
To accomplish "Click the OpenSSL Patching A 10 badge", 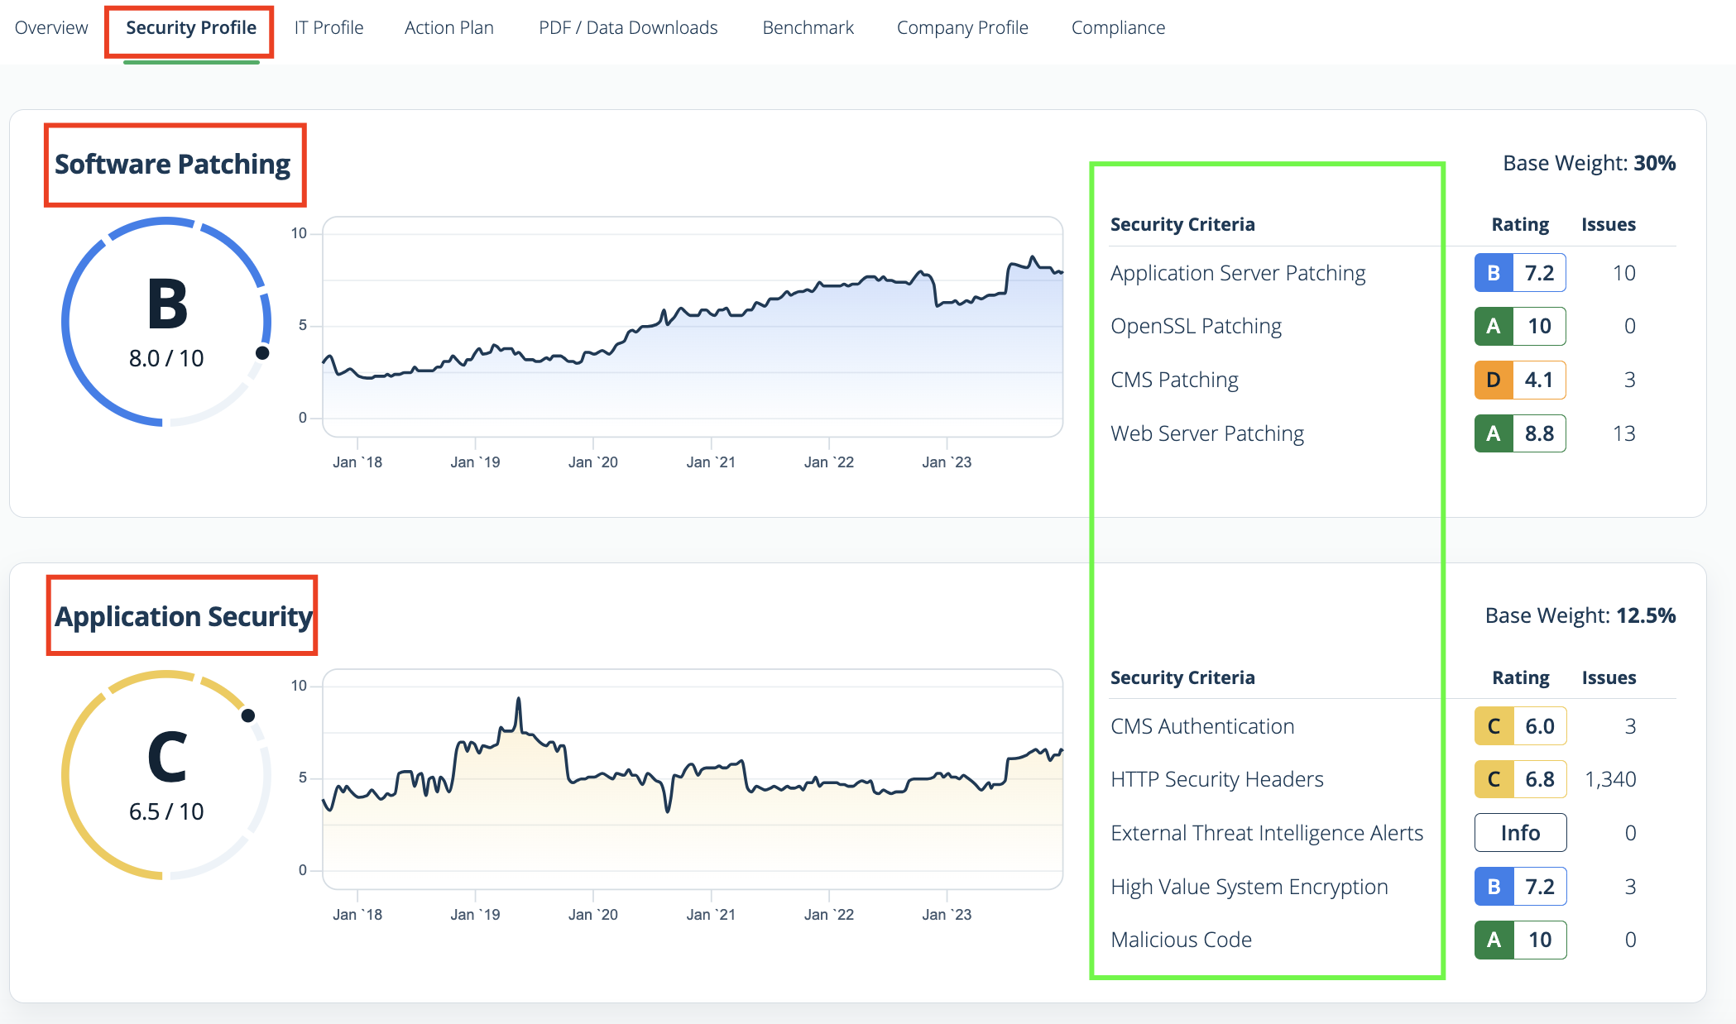I will click(x=1520, y=326).
